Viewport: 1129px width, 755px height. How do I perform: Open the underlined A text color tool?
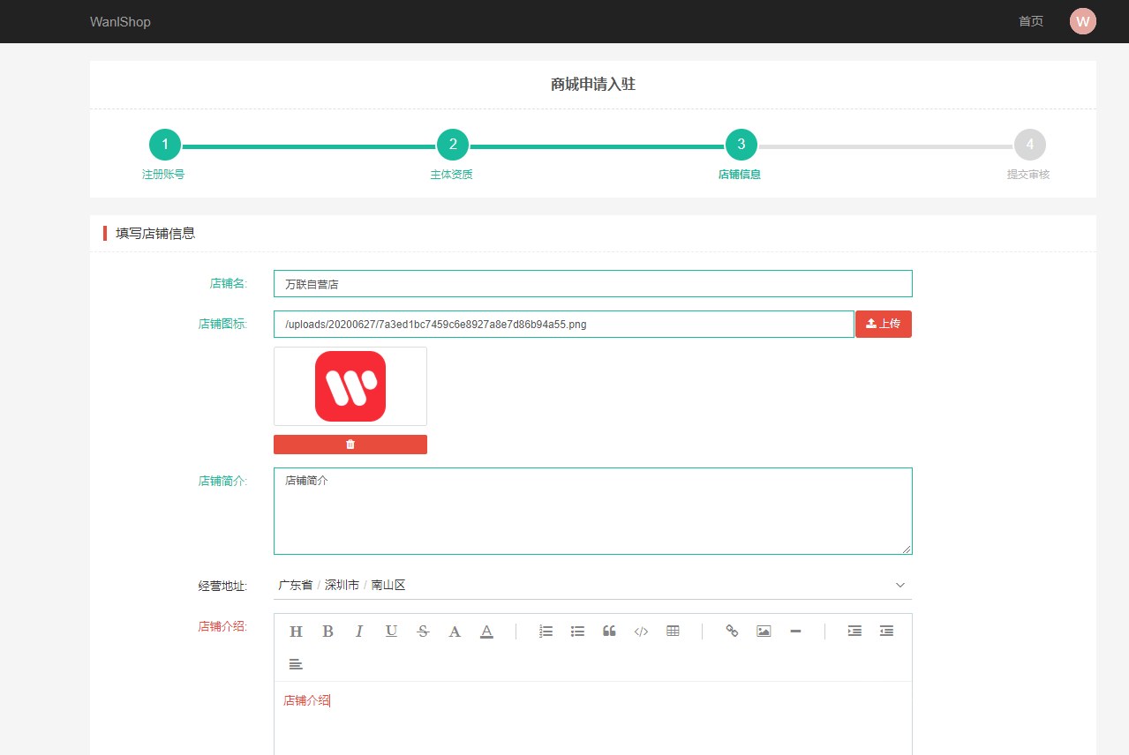(x=486, y=632)
